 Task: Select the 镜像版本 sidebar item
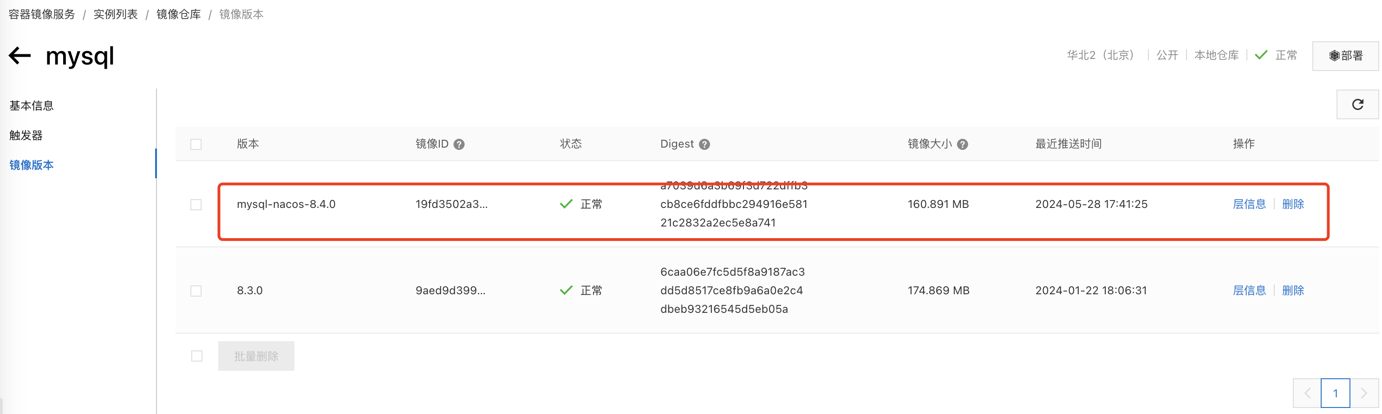[x=32, y=165]
